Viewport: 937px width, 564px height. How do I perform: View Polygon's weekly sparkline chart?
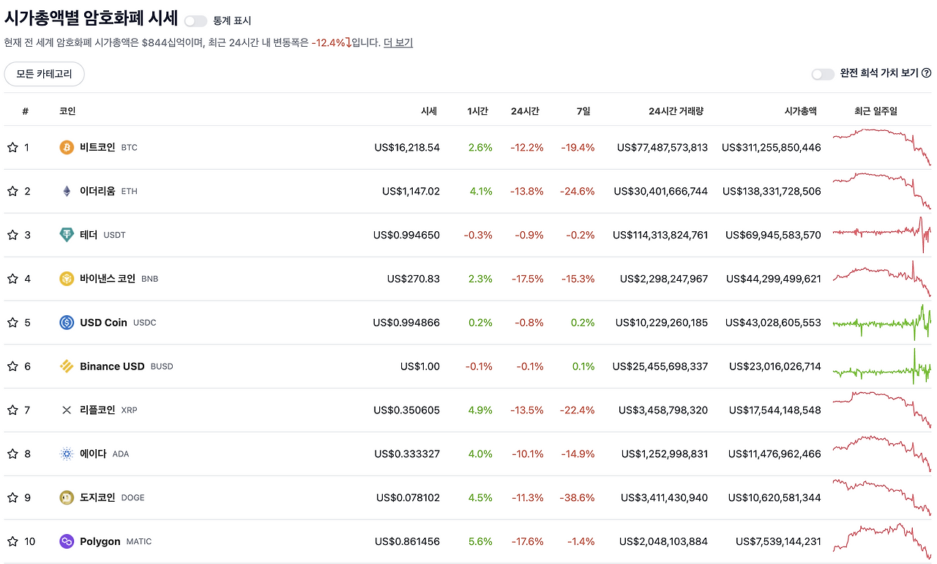(881, 541)
